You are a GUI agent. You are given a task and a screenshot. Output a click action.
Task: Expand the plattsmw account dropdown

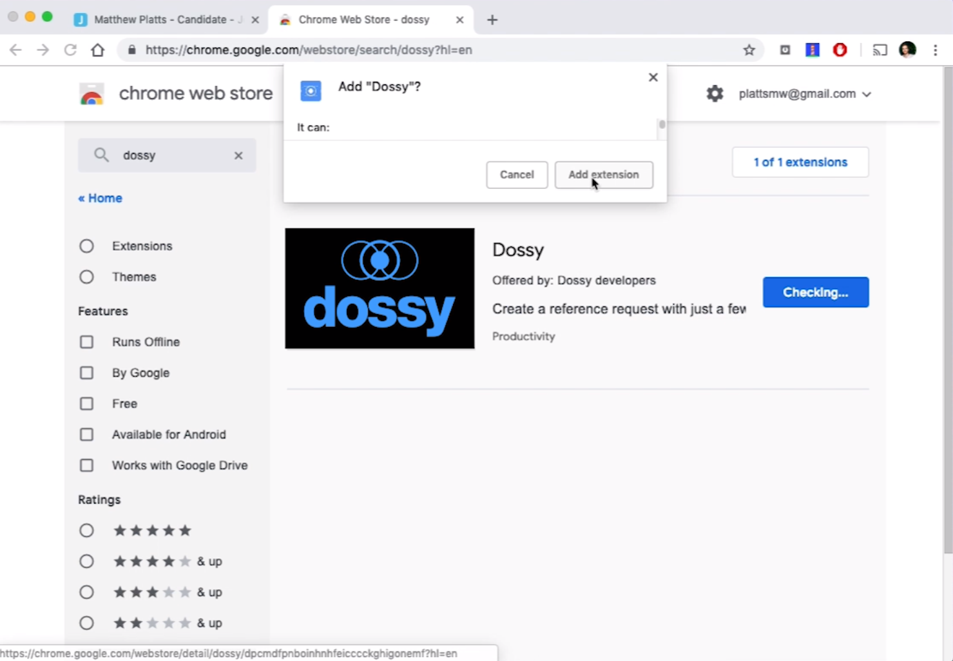click(867, 94)
